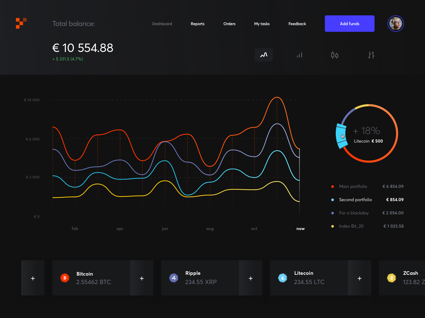The width and height of the screenshot is (425, 318).
Task: Toggle Main portfolio visibility in the legend
Action: [333, 186]
